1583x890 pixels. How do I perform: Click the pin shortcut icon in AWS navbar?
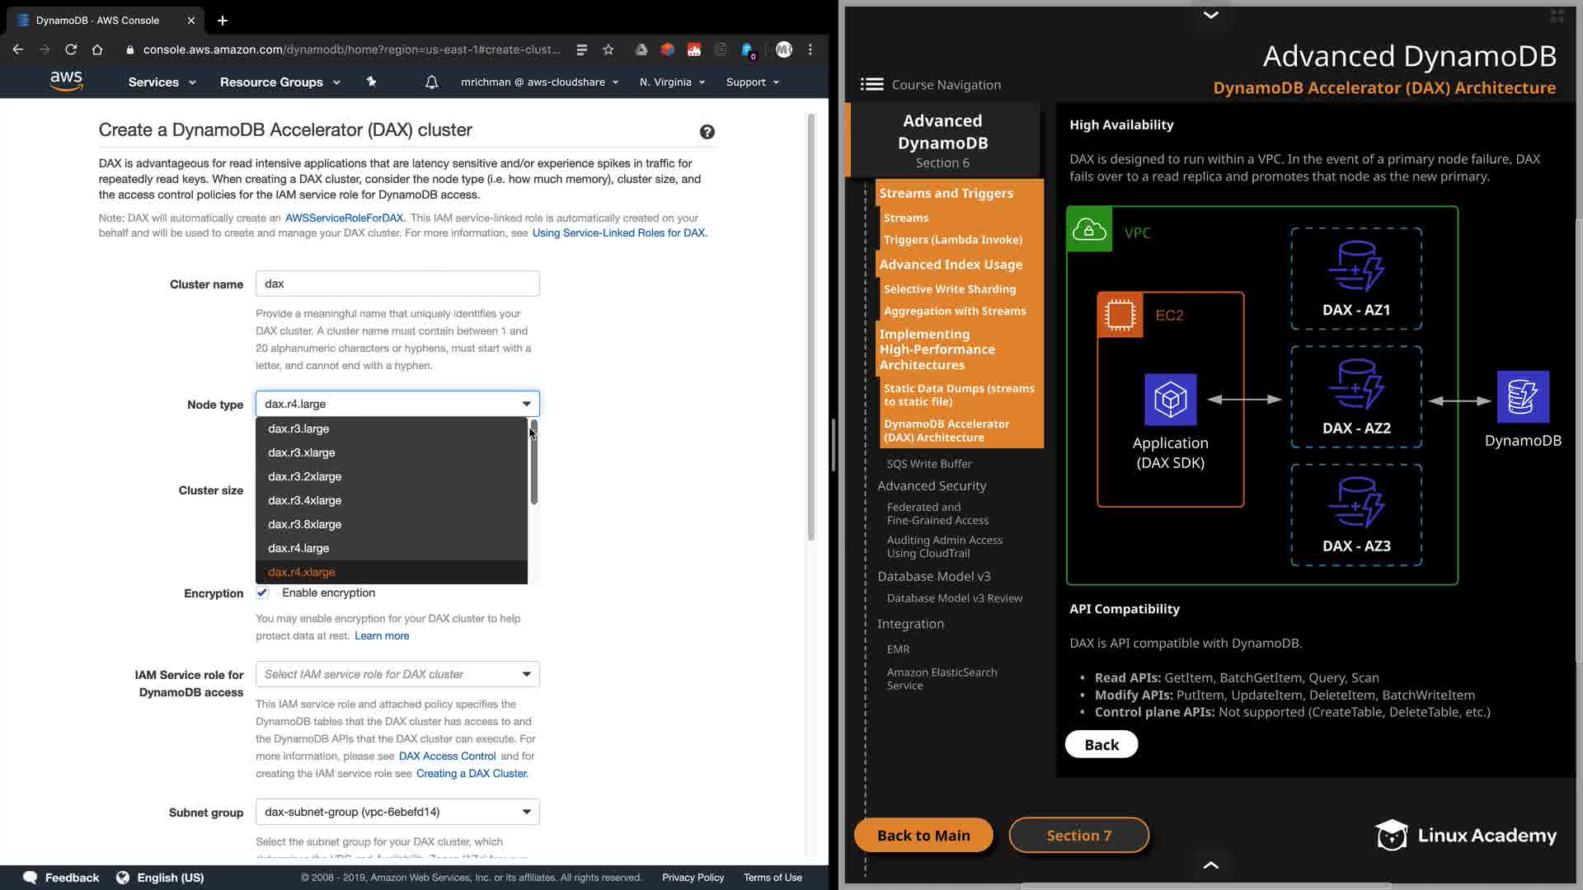click(x=371, y=82)
